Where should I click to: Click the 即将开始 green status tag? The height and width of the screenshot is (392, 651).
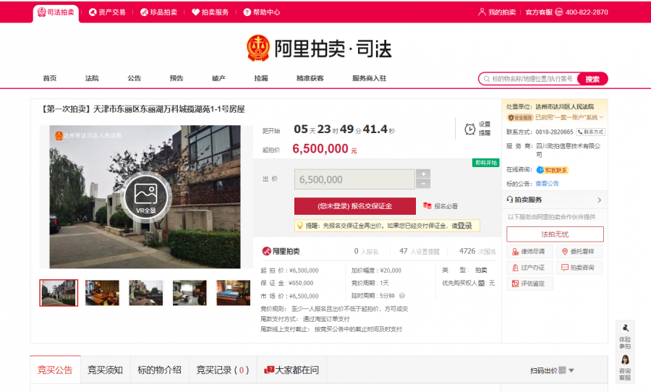click(486, 163)
